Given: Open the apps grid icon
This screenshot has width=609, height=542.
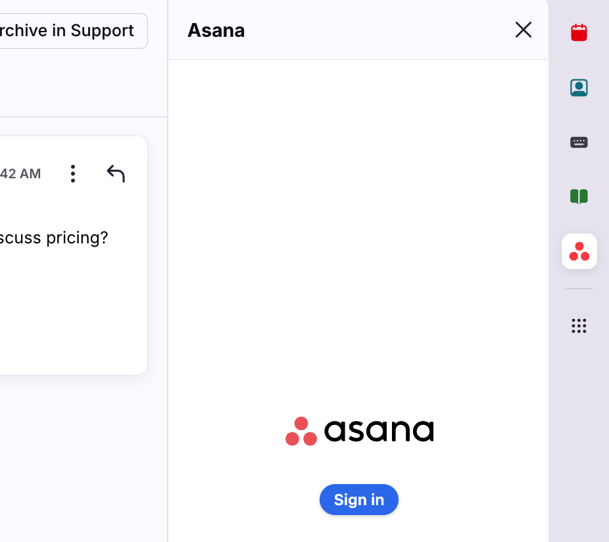Looking at the screenshot, I should [x=579, y=326].
